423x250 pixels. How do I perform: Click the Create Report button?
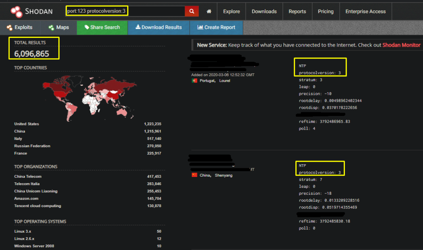tap(216, 28)
